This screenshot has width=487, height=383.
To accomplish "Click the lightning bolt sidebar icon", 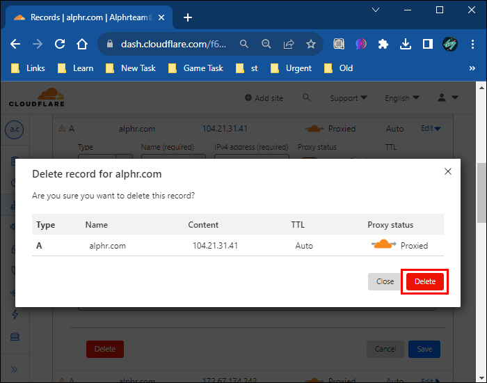I will click(x=15, y=314).
